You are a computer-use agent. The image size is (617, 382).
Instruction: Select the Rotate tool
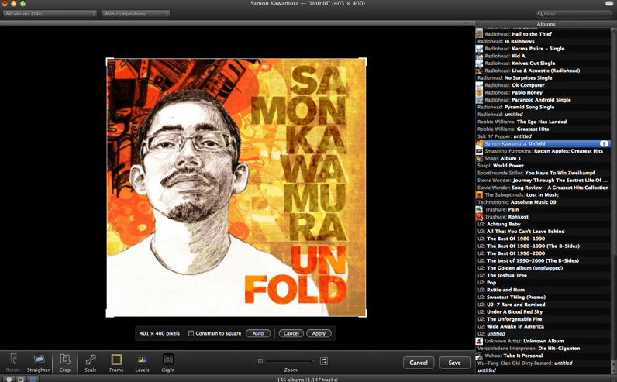[13, 363]
